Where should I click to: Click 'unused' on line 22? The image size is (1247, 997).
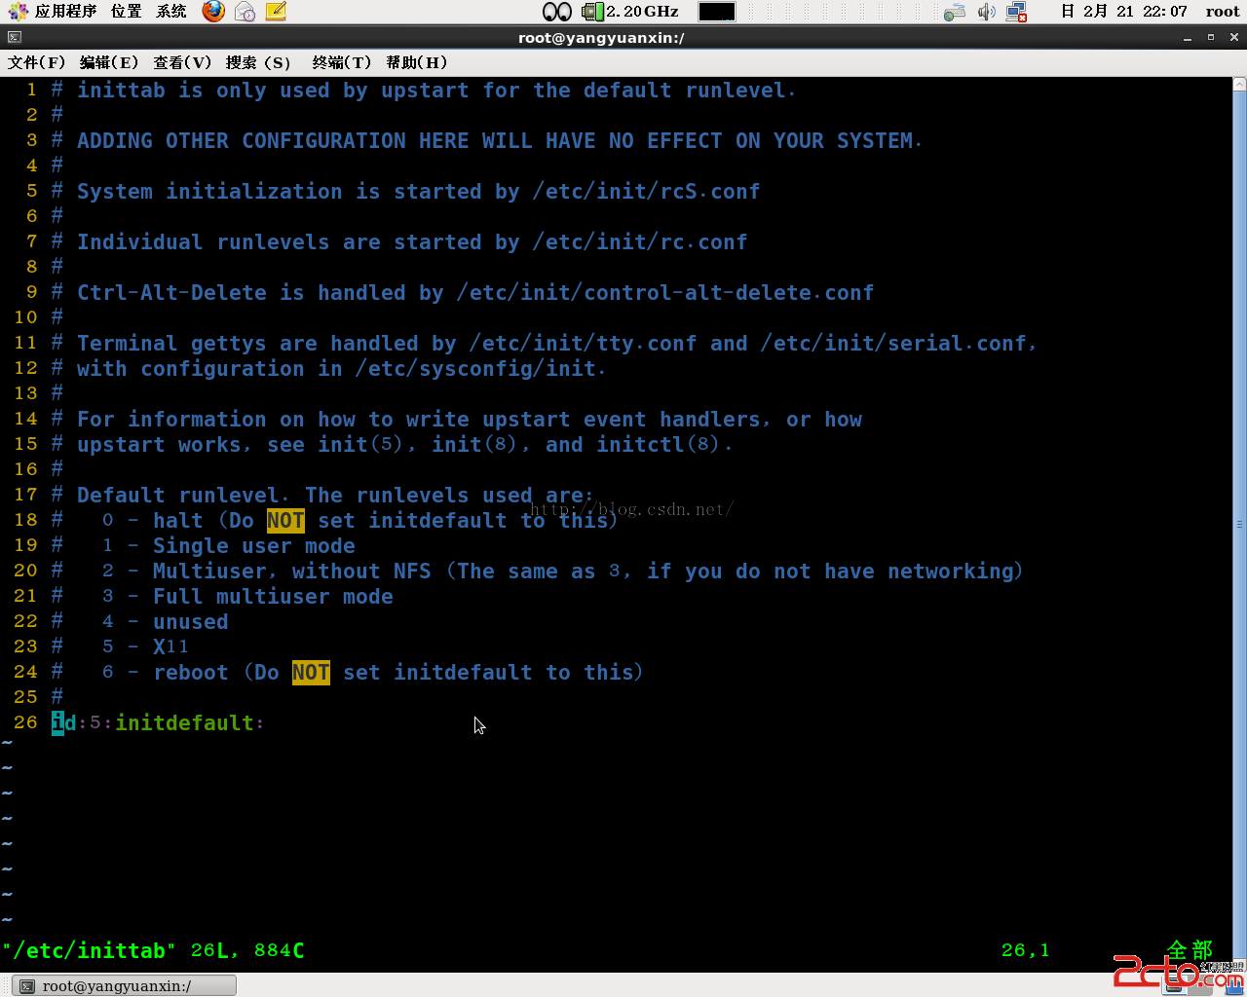click(x=191, y=622)
